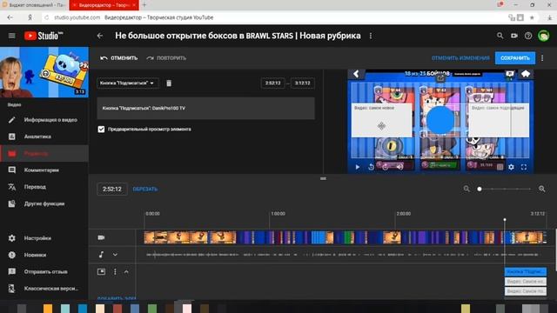
Task: Open Settings in the sidebar
Action: click(44, 238)
